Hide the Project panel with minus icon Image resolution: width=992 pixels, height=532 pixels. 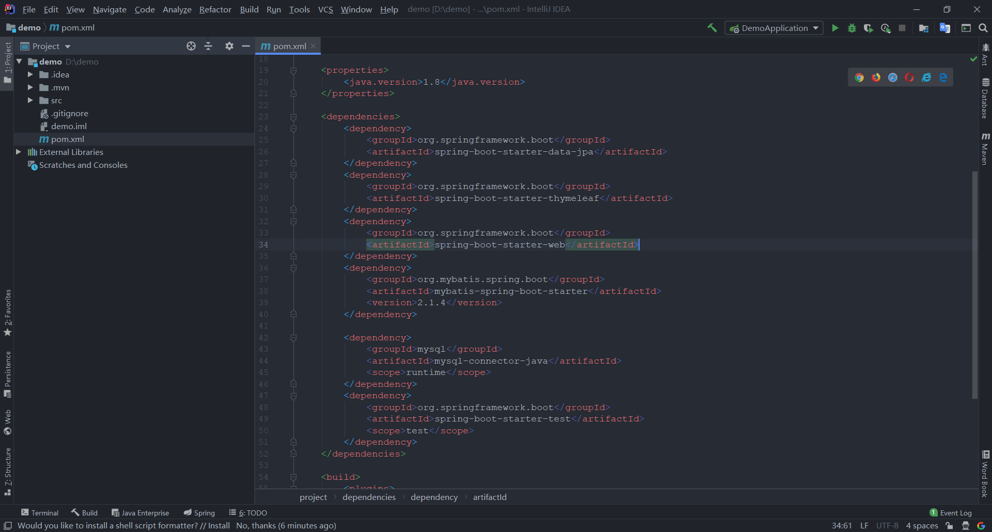(x=246, y=46)
